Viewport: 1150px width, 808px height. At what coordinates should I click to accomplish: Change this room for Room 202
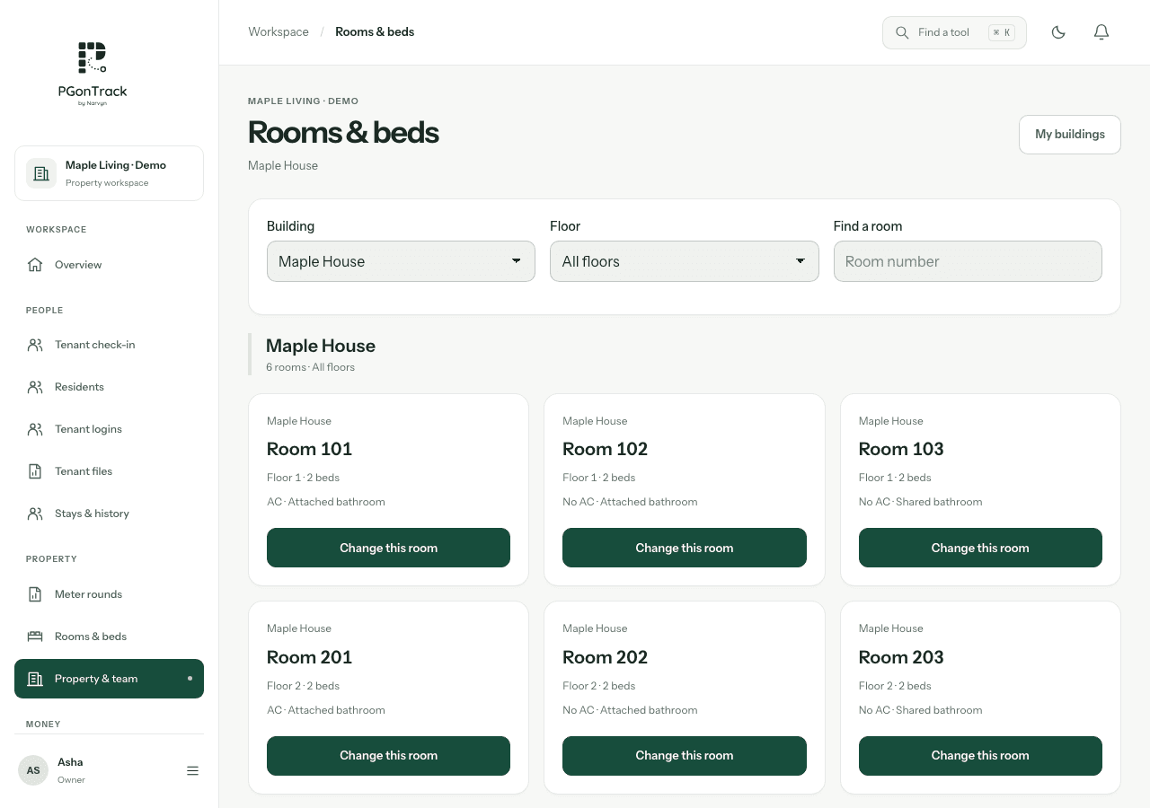(x=685, y=756)
